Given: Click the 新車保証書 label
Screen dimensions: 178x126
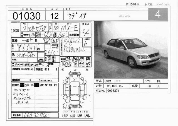Looking at the screenshot, I should [74, 35].
